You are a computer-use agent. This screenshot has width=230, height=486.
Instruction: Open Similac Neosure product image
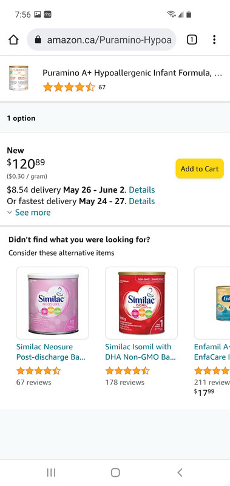click(x=53, y=303)
